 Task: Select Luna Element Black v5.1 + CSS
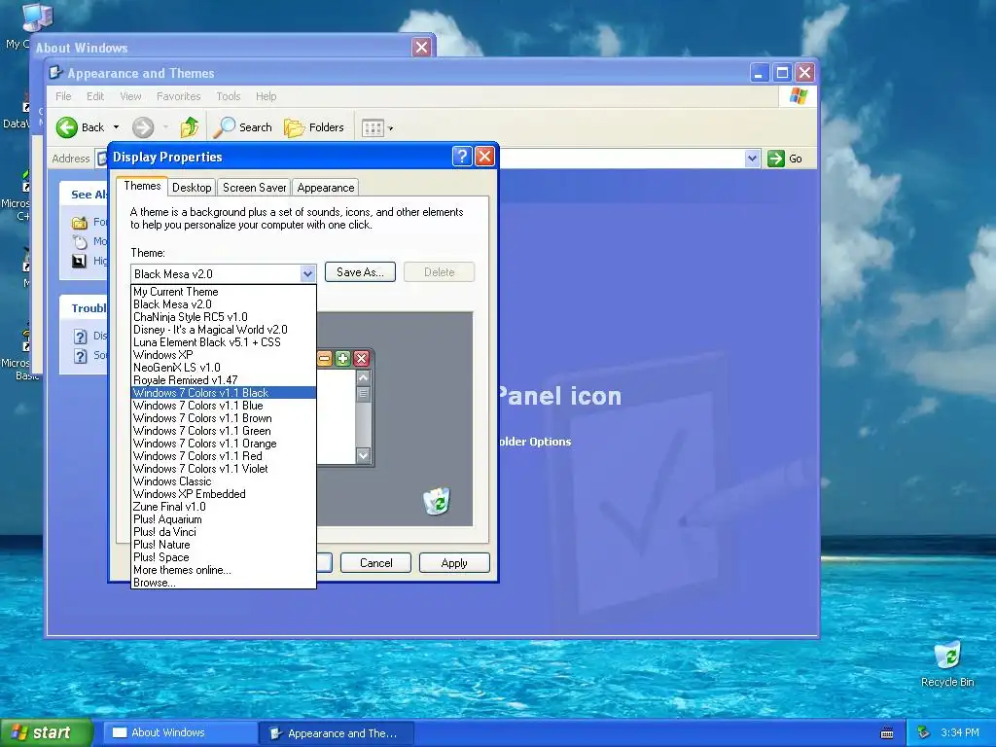[x=223, y=342]
